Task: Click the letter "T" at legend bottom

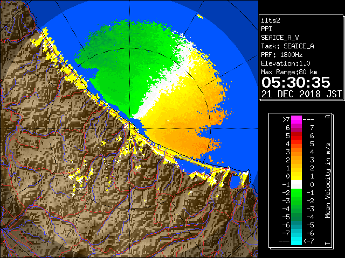Action: 328,243
